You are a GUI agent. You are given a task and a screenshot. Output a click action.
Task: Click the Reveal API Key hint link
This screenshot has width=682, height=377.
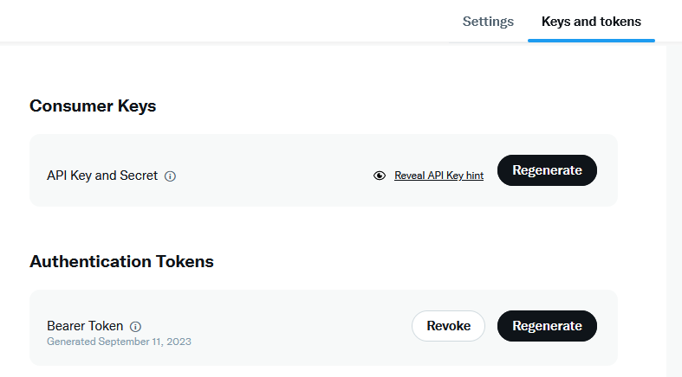tap(438, 176)
